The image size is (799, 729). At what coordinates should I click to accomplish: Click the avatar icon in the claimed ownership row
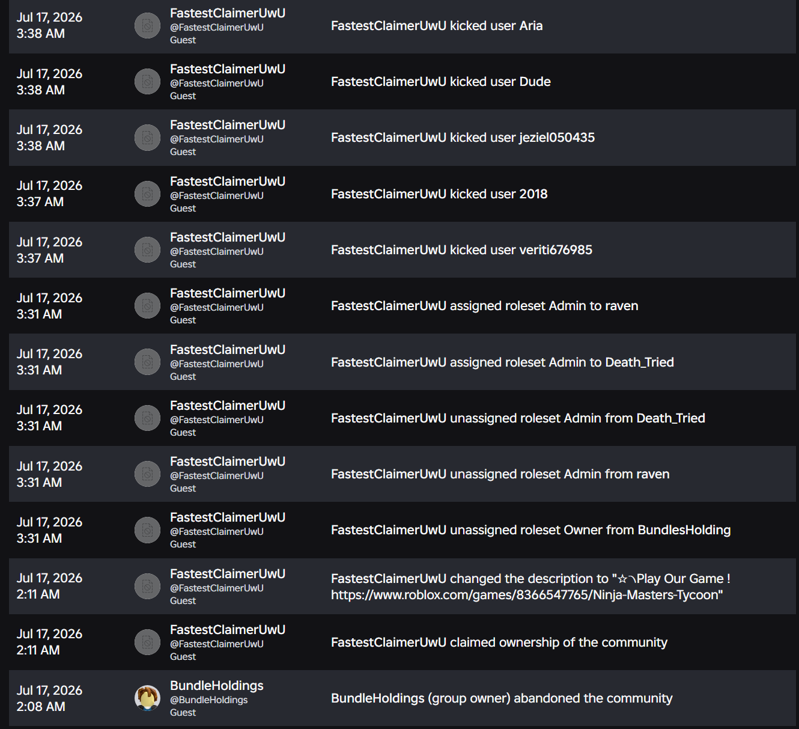pyautogui.click(x=147, y=642)
